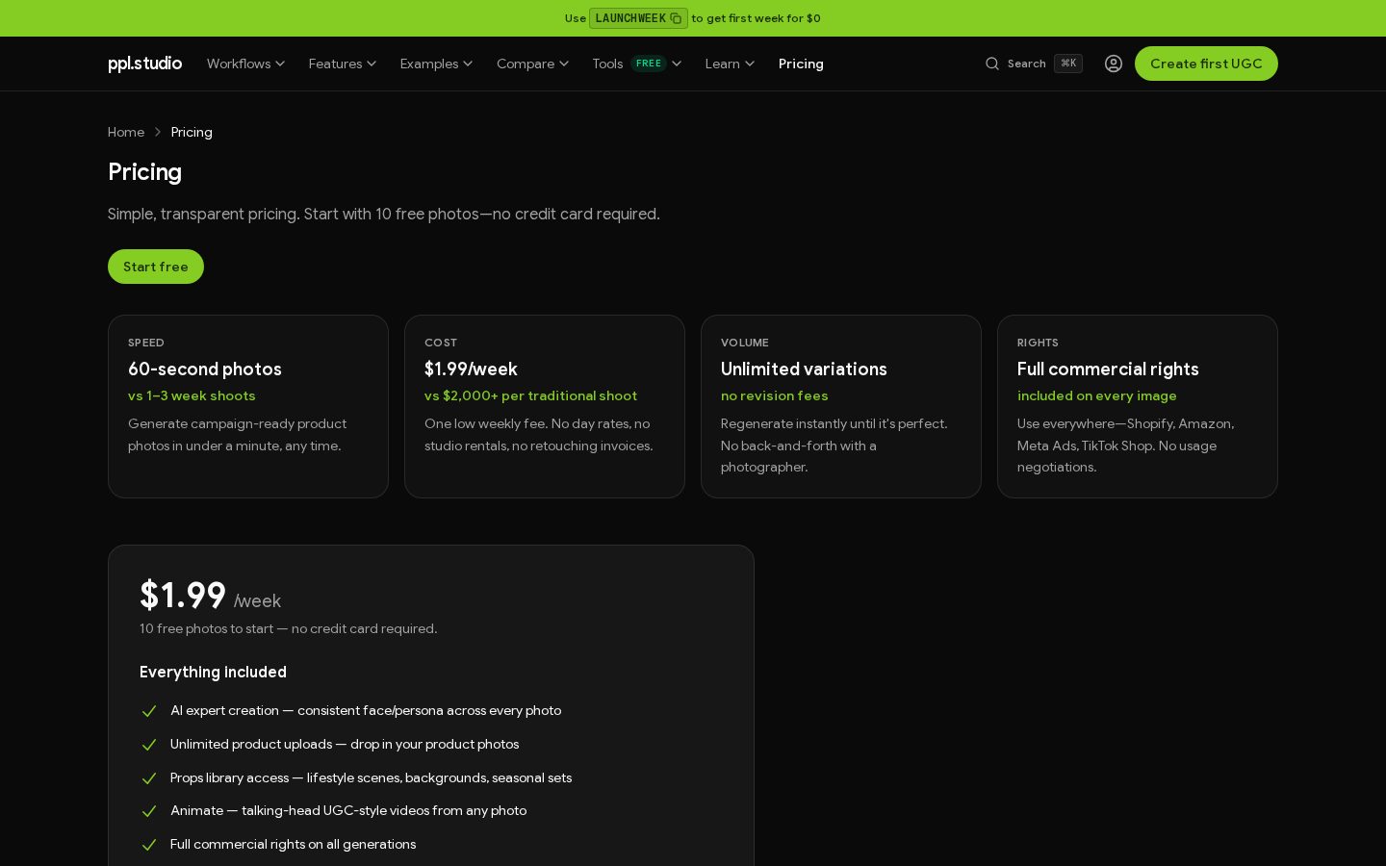The image size is (1386, 866).
Task: Select the 60-second photos card heading
Action: click(205, 369)
